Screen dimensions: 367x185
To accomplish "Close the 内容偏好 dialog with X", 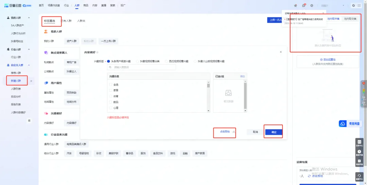I will click(281, 52).
